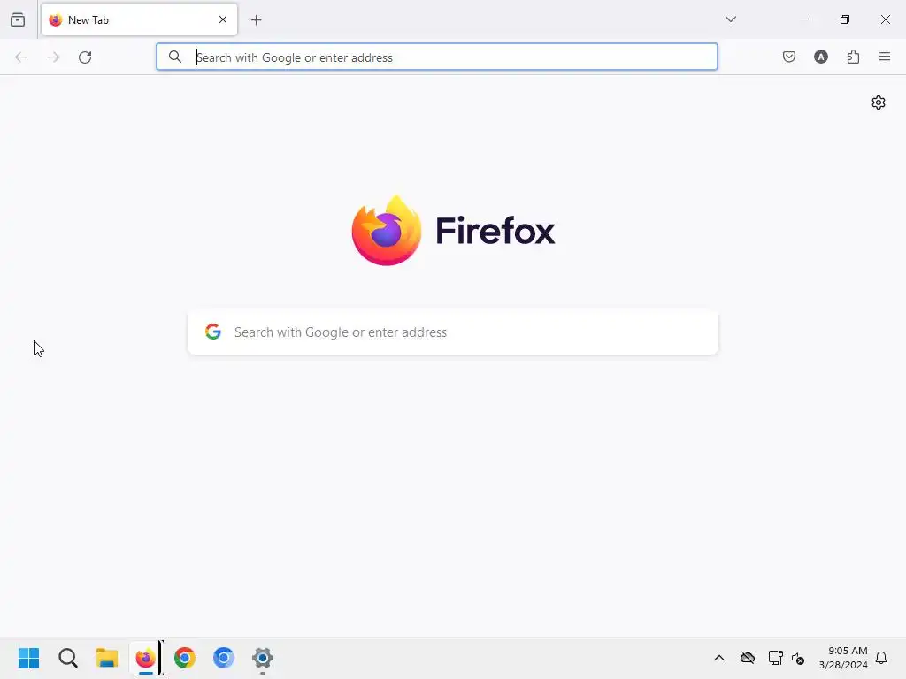Viewport: 906px width, 679px height.
Task: Close the New Tab tab
Action: [x=223, y=19]
